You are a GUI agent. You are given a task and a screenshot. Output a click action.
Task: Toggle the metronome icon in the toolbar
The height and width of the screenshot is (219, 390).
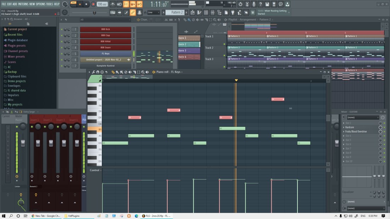(113, 4)
